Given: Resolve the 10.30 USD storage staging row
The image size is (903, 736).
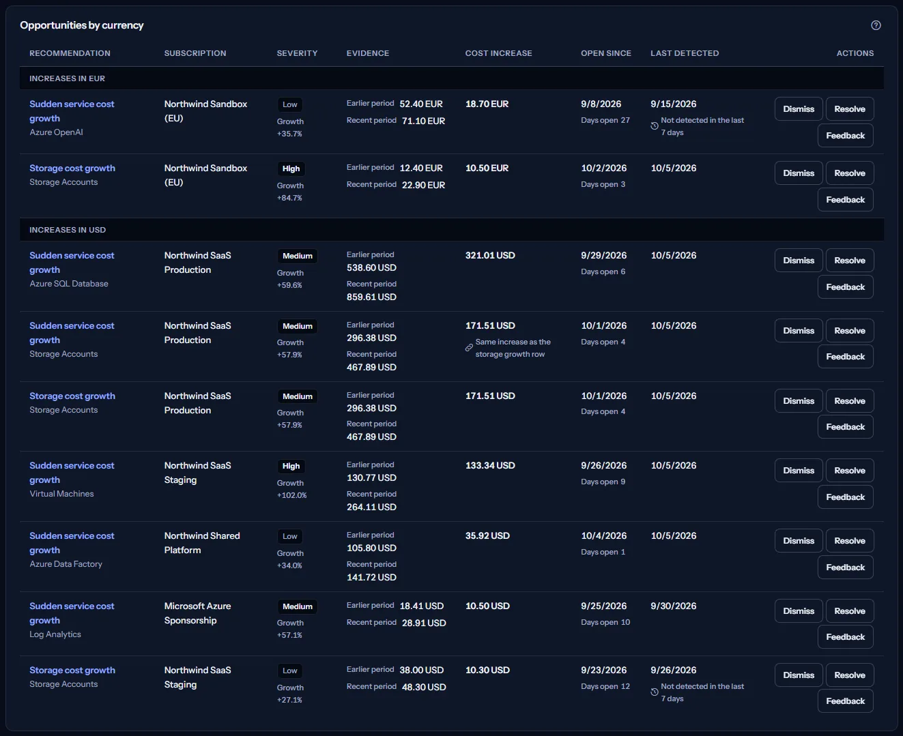Looking at the screenshot, I should tap(850, 675).
